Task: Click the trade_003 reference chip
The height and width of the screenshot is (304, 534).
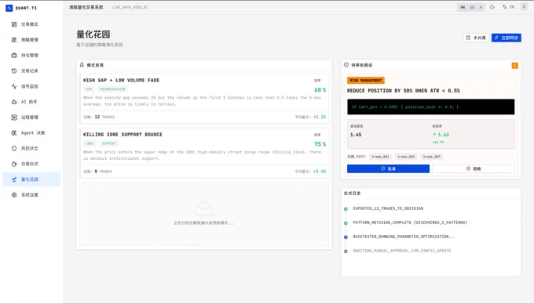Action: tap(406, 157)
